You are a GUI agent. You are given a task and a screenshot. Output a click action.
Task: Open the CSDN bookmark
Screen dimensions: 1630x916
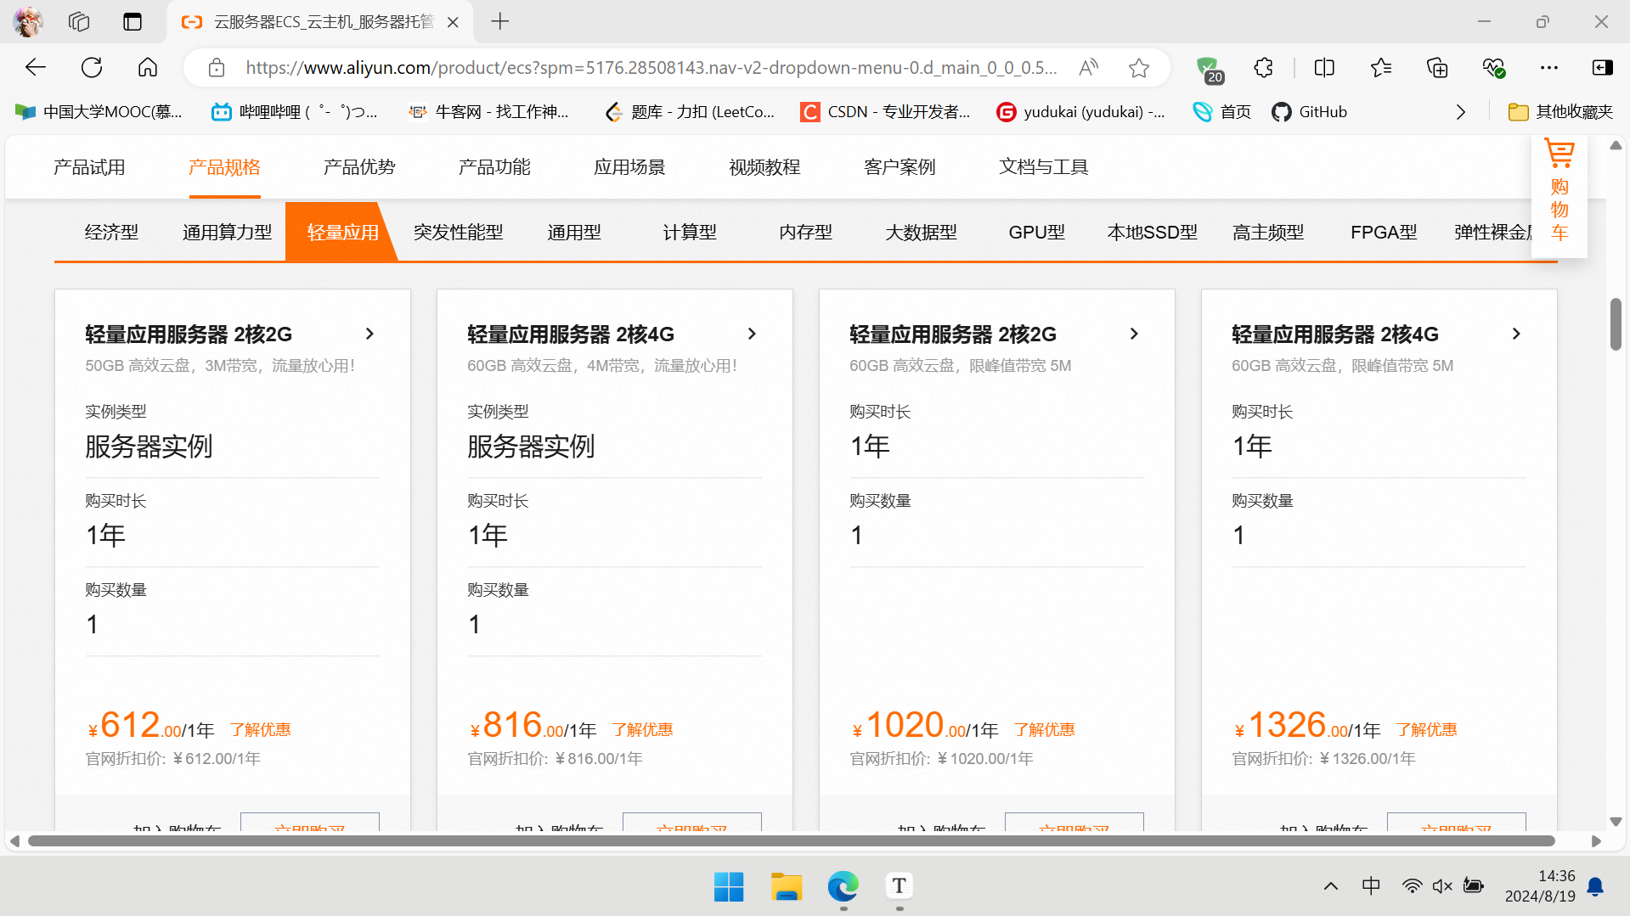point(885,112)
